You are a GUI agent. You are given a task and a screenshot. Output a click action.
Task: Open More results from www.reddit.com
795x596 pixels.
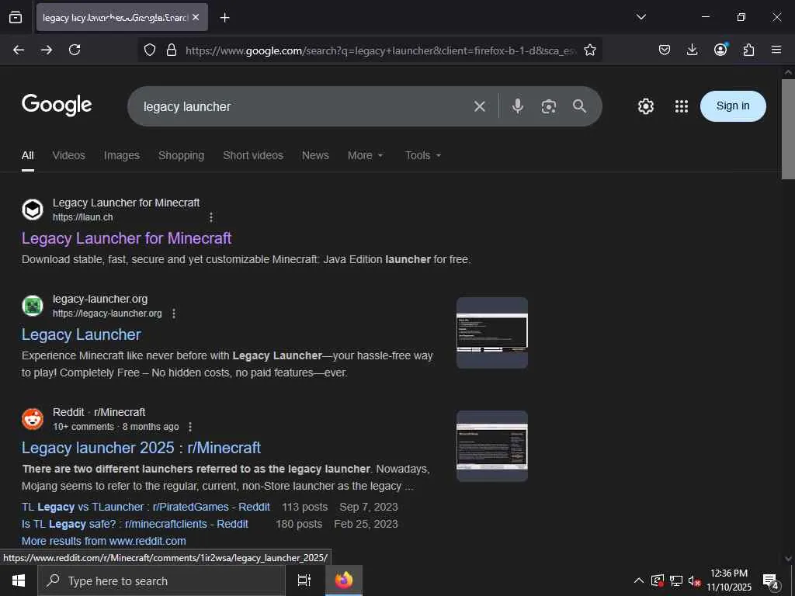(x=103, y=541)
